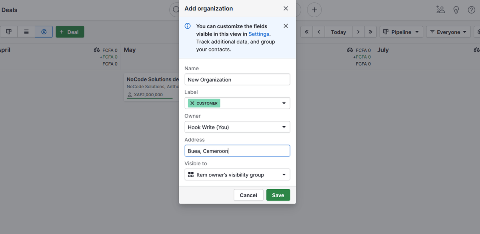Click the Name input field
This screenshot has height=234, width=480.
click(237, 79)
